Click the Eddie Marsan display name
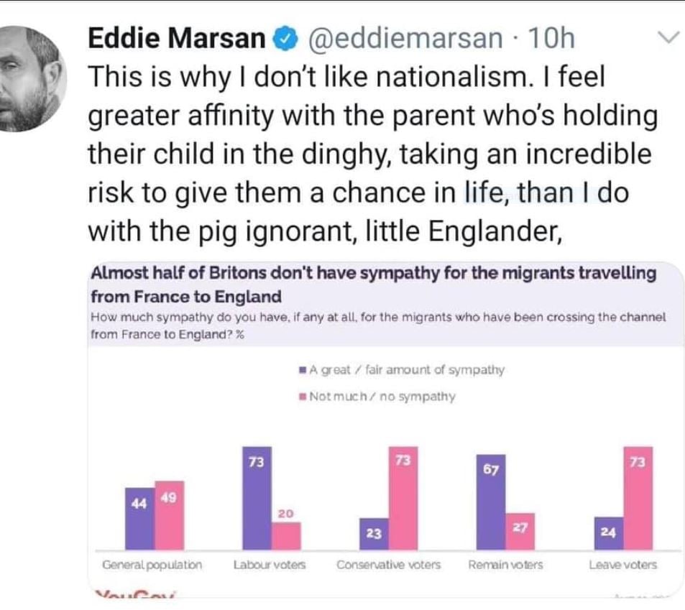Image resolution: width=685 pixels, height=610 pixels. tap(177, 38)
